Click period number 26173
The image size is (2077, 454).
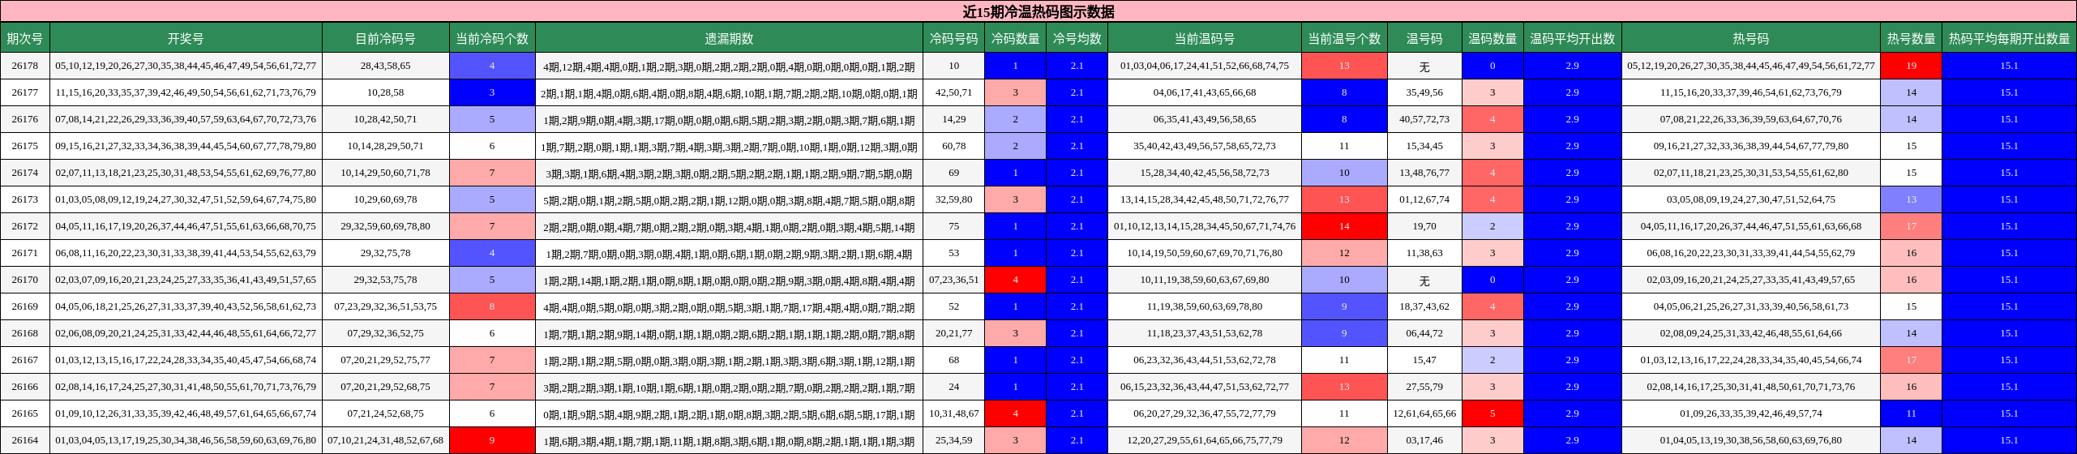(x=24, y=199)
